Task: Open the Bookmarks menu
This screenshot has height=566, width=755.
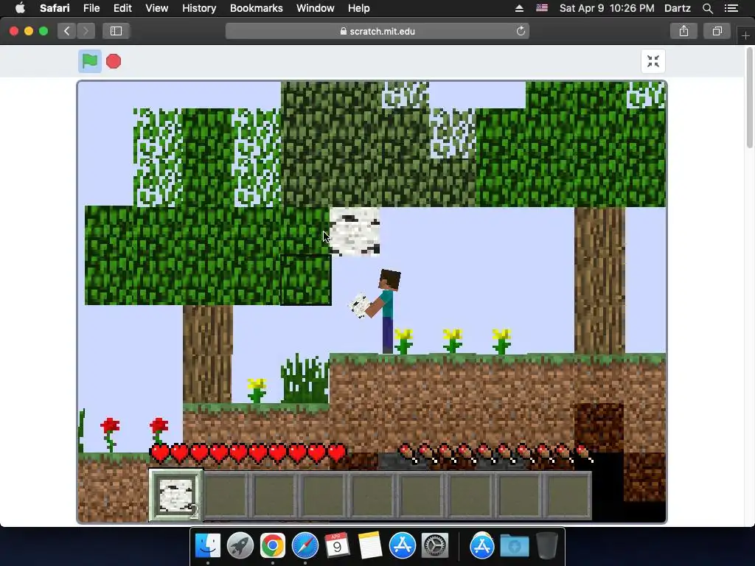Action: (256, 8)
